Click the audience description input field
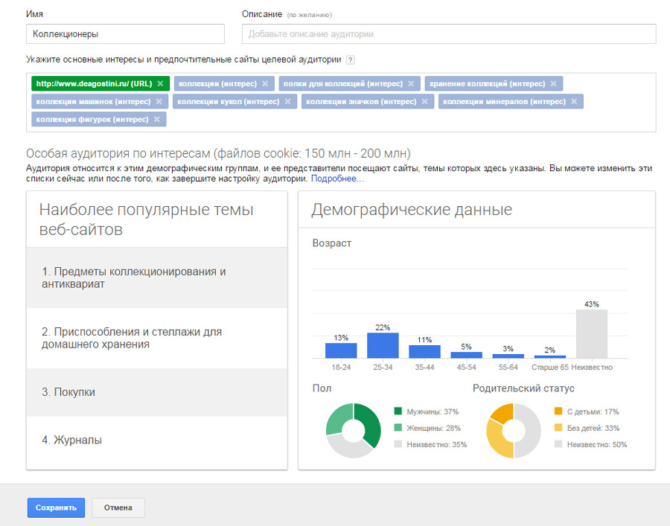The image size is (670, 526). [447, 33]
